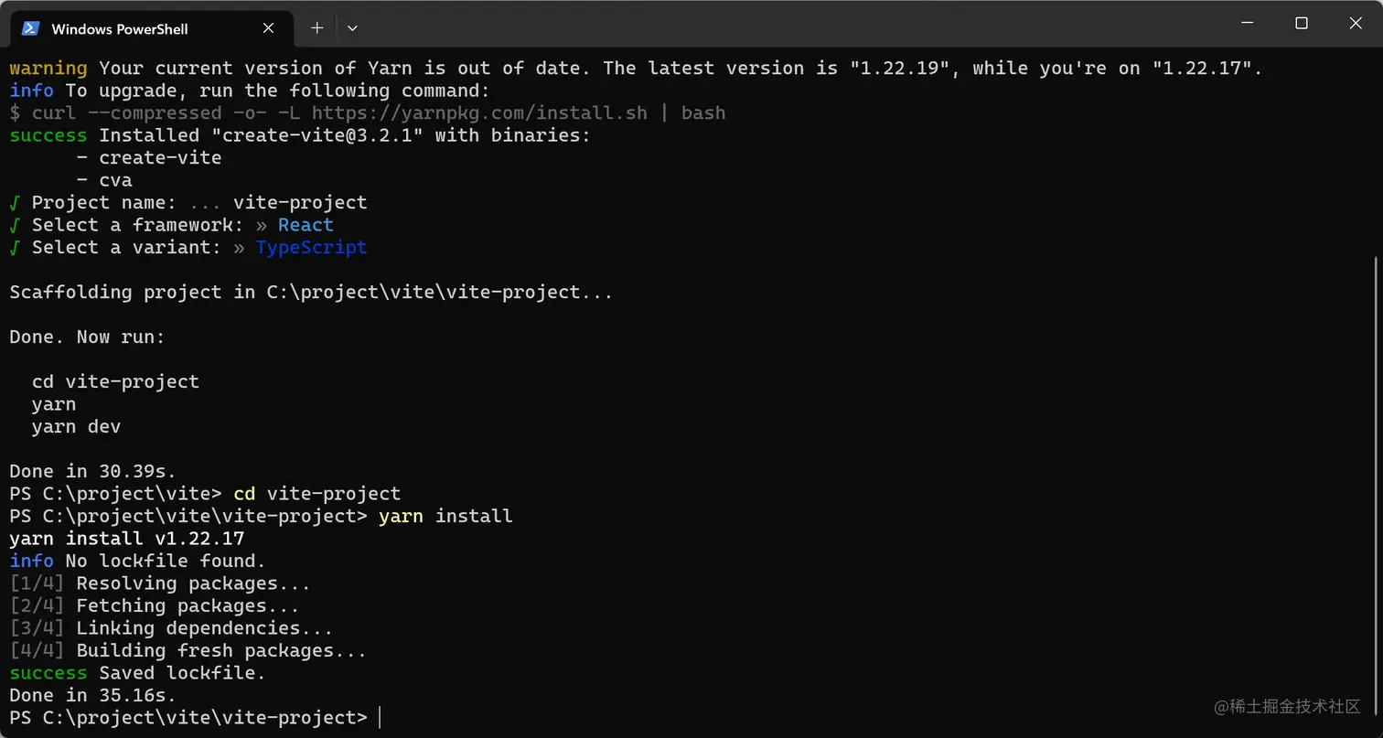Click the blue React framework text
The image size is (1383, 738).
[306, 225]
